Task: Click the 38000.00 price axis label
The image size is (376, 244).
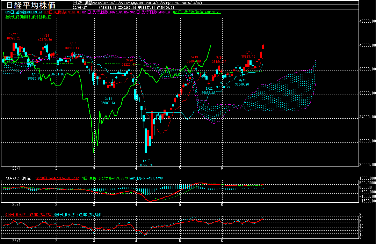Action: [367, 69]
